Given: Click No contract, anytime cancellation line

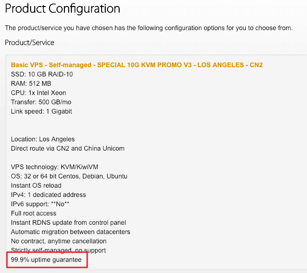Looking at the screenshot, I should pyautogui.click(x=58, y=241).
